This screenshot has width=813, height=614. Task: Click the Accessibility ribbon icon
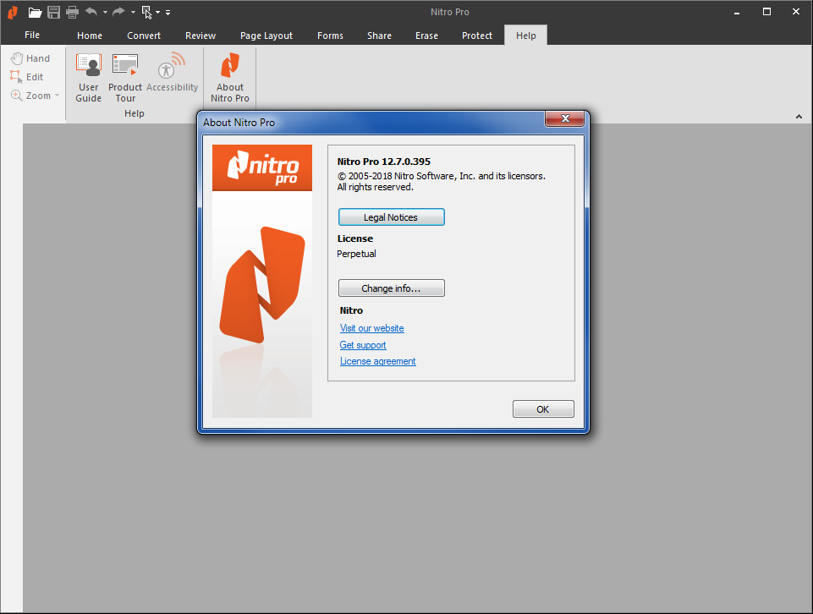[172, 73]
